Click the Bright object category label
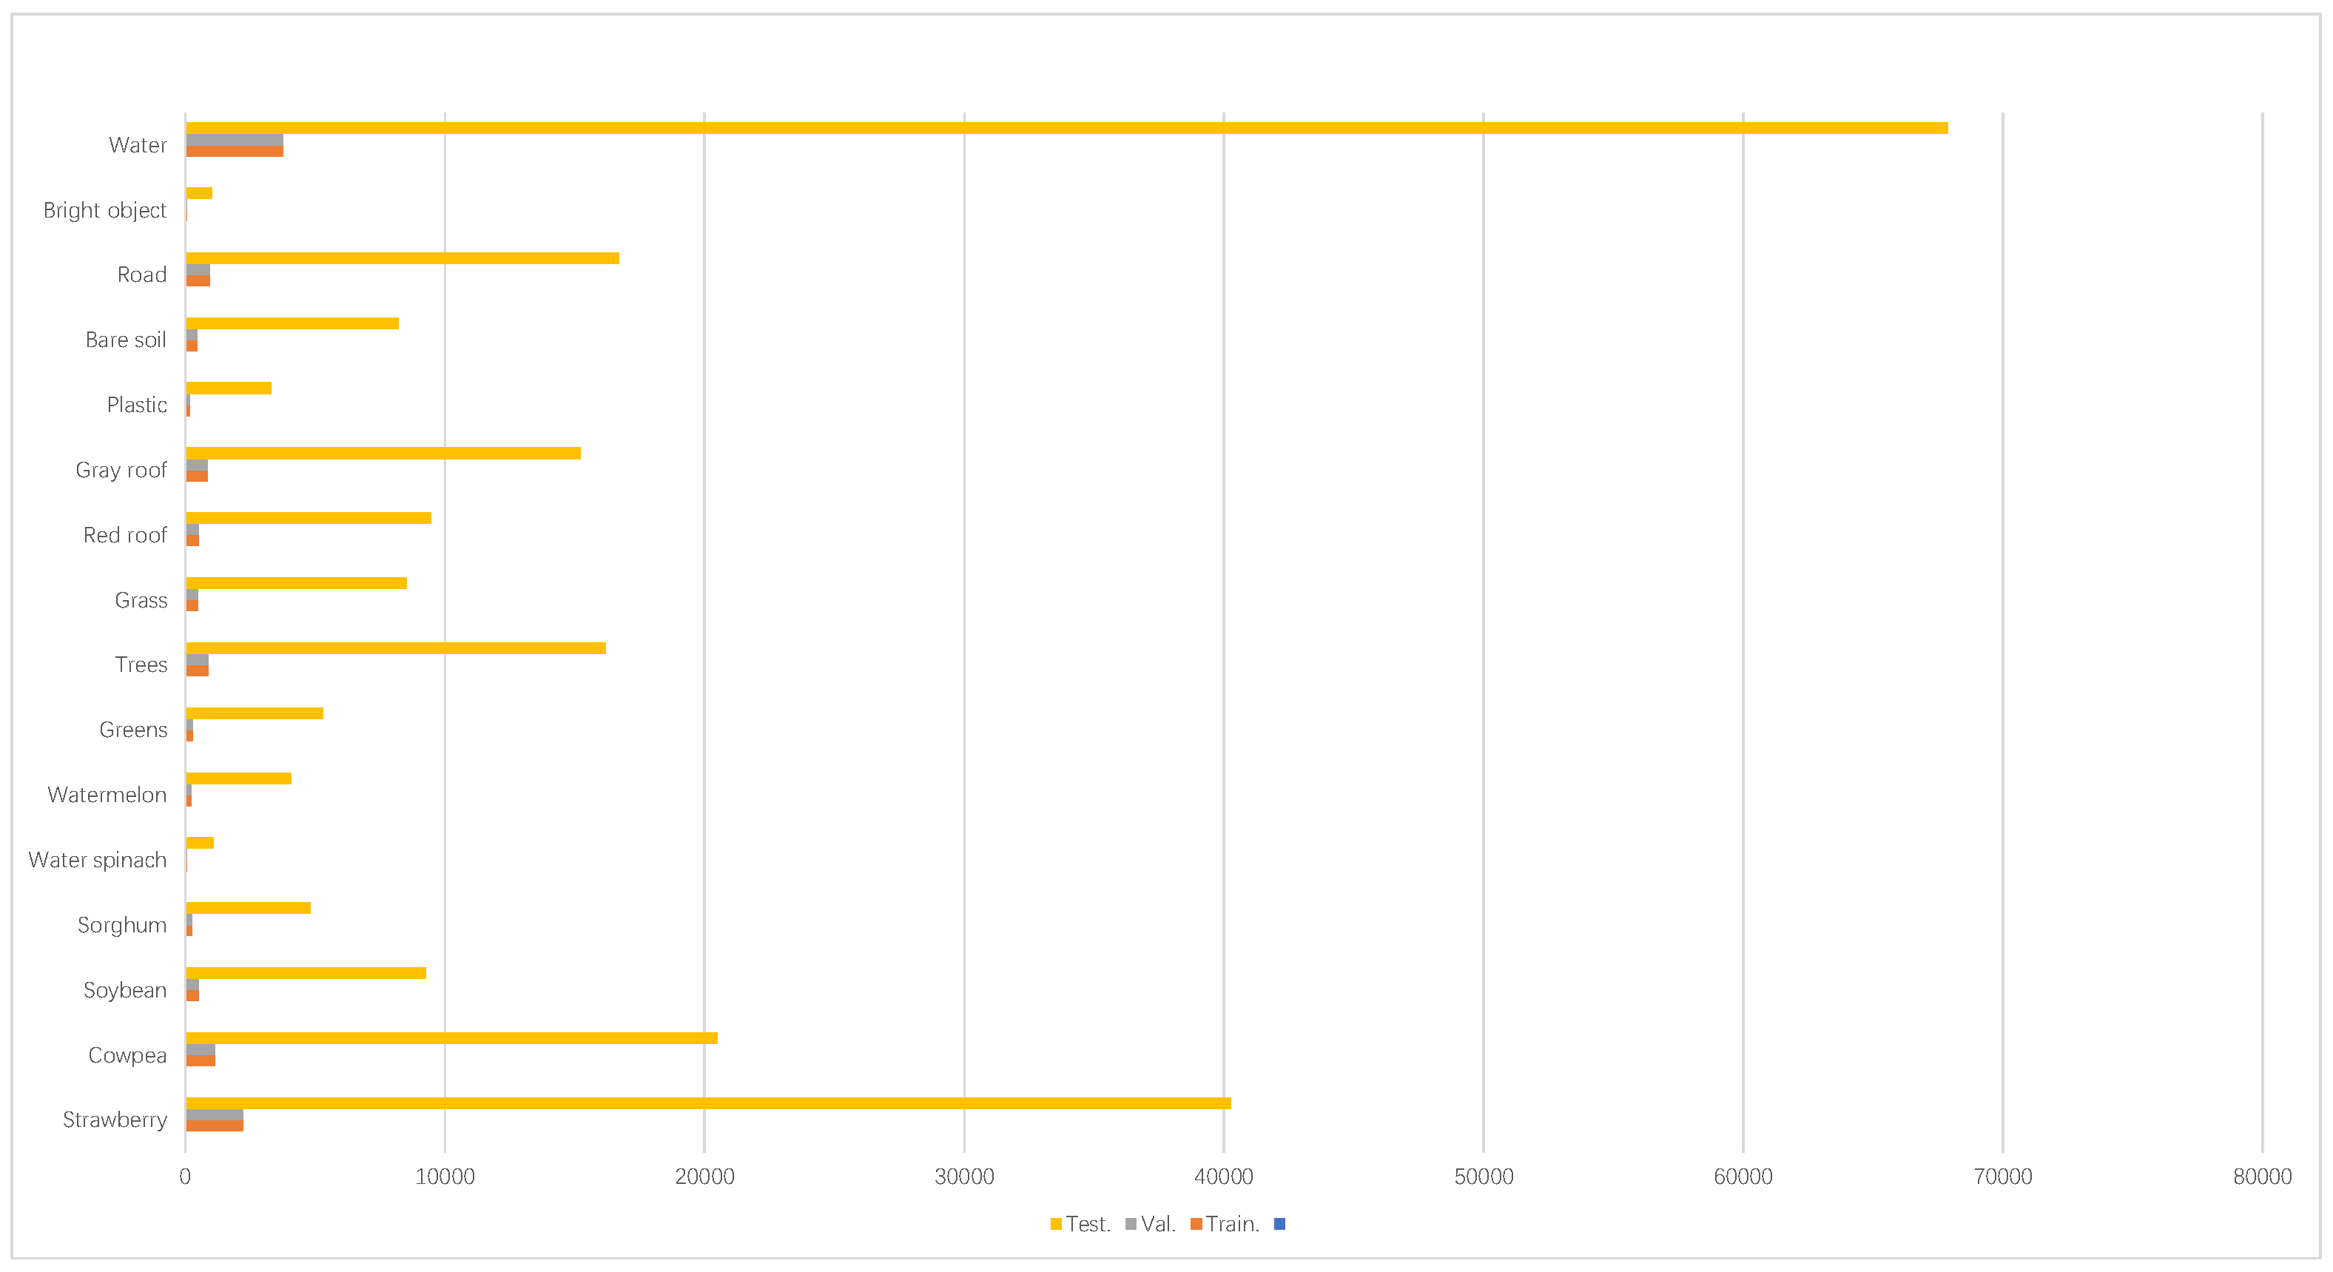 [105, 210]
